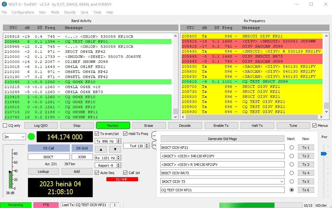Click the DX Grid input field
Image resolution: width=332 pixels, height=208 pixels.
[82, 157]
